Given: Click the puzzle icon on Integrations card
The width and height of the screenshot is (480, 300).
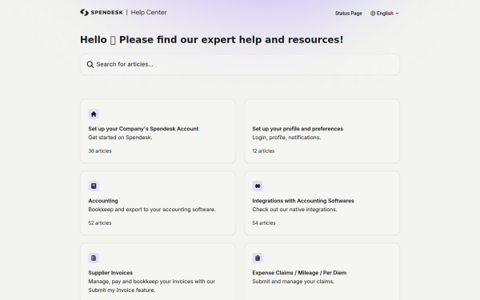Looking at the screenshot, I should [258, 186].
